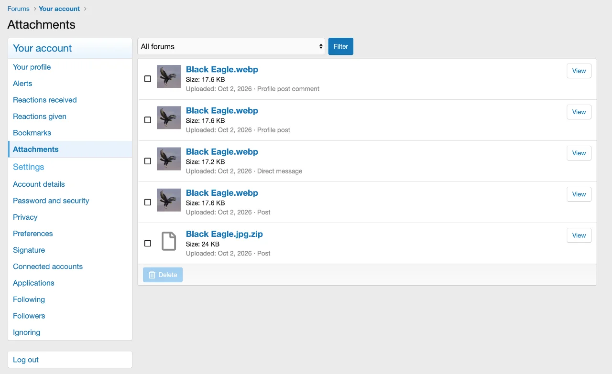Check the box next to Black Eagle.jpg.zip
612x374 pixels.
point(148,243)
